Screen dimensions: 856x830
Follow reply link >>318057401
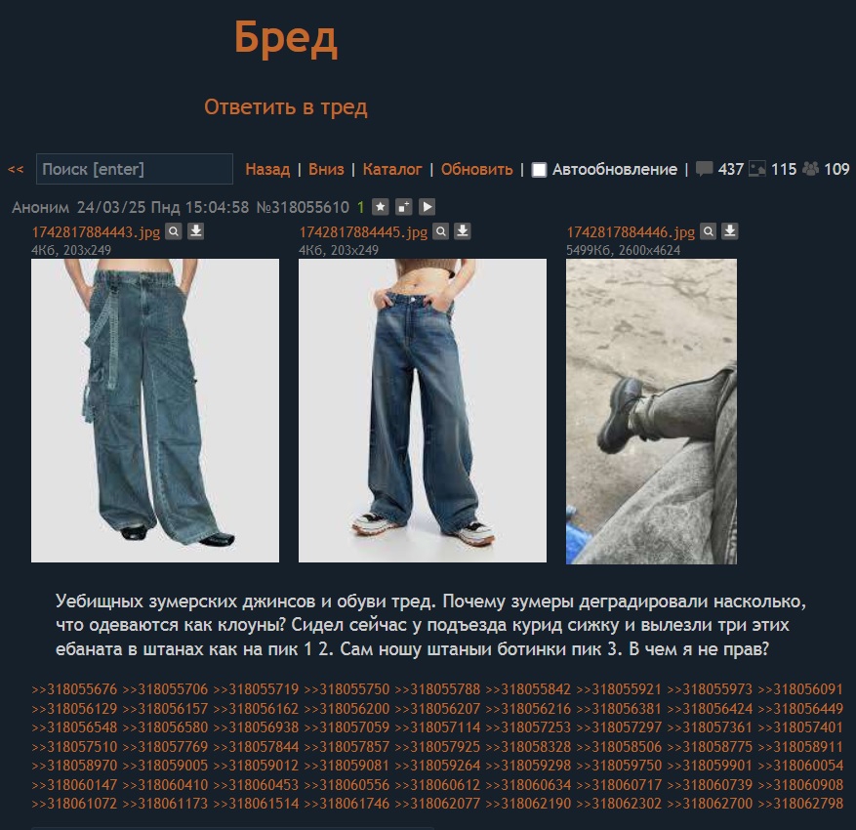800,727
